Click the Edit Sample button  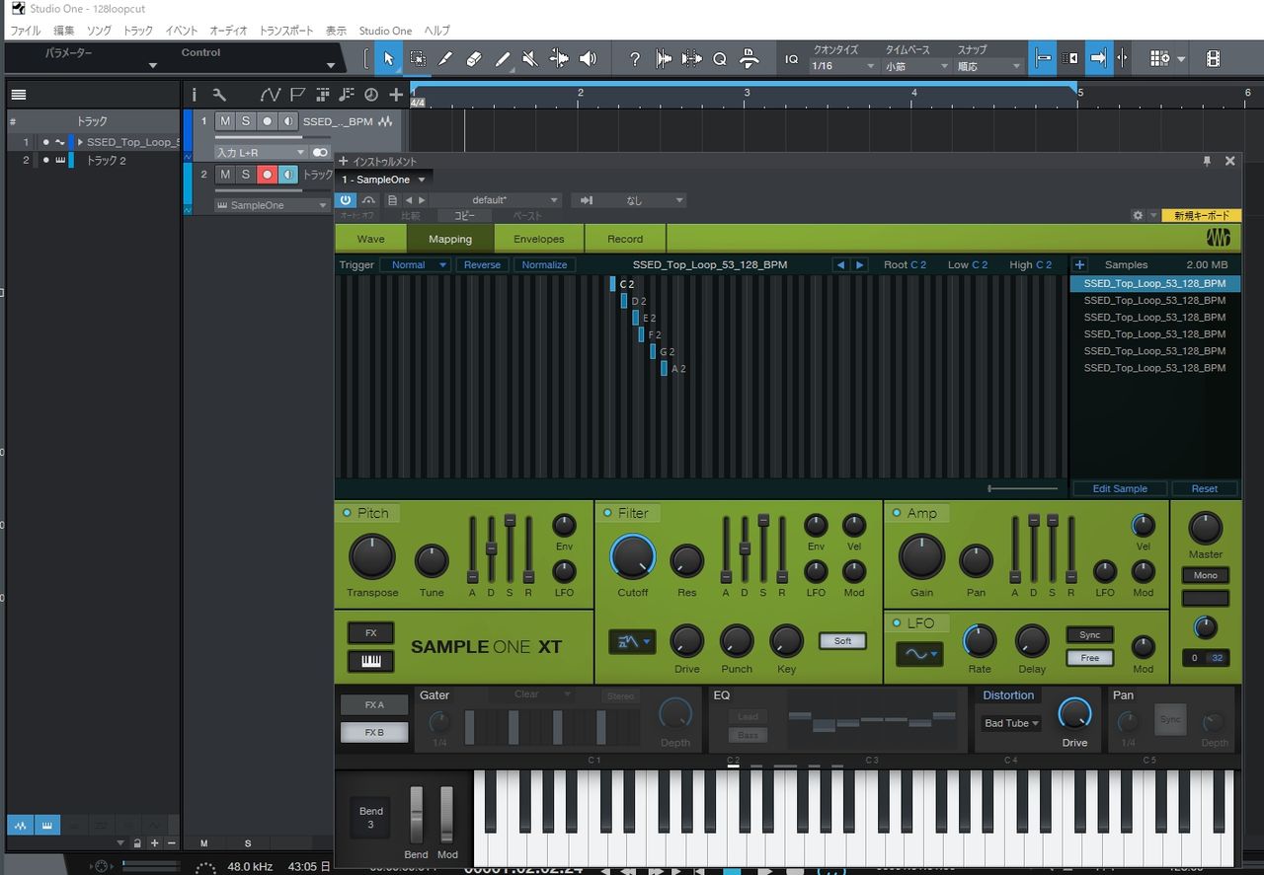pyautogui.click(x=1120, y=488)
